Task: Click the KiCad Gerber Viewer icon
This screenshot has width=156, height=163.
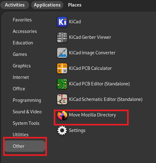Action: [x=62, y=37]
